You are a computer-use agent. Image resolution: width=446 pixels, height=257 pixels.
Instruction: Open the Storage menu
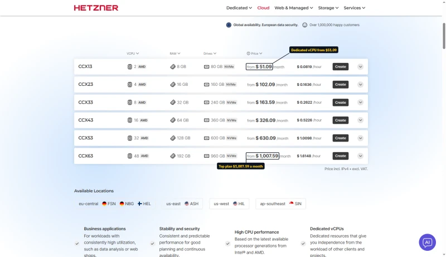(328, 8)
